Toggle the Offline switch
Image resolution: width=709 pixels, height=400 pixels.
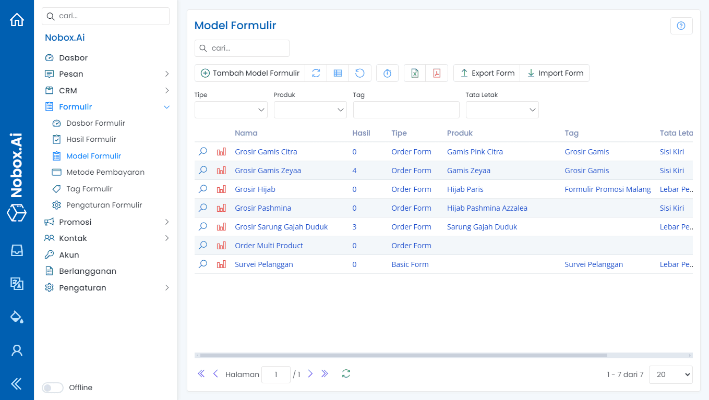click(x=52, y=387)
